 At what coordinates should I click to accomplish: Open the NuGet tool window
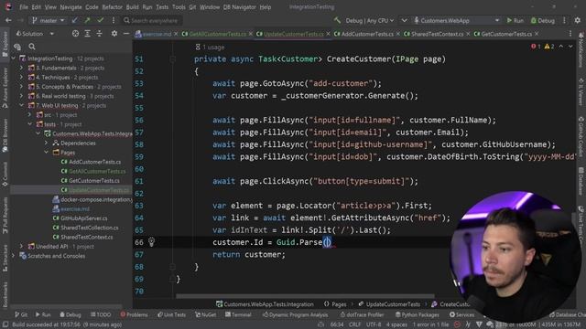[x=206, y=314]
